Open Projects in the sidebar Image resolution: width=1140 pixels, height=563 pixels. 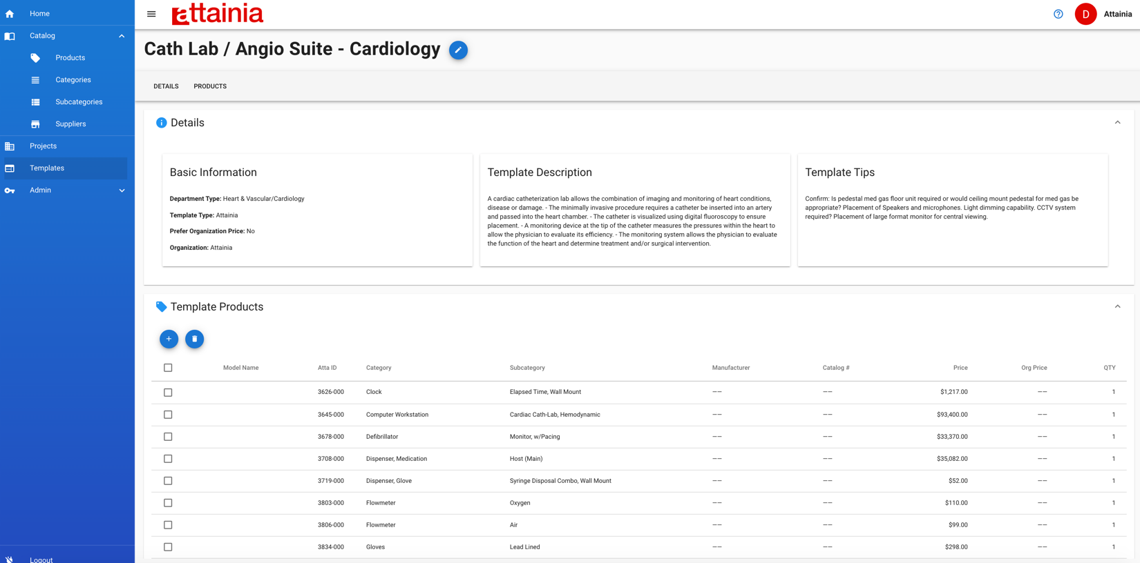click(43, 146)
